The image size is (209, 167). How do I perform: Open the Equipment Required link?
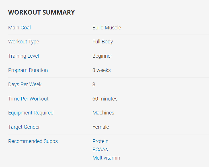click(x=31, y=113)
